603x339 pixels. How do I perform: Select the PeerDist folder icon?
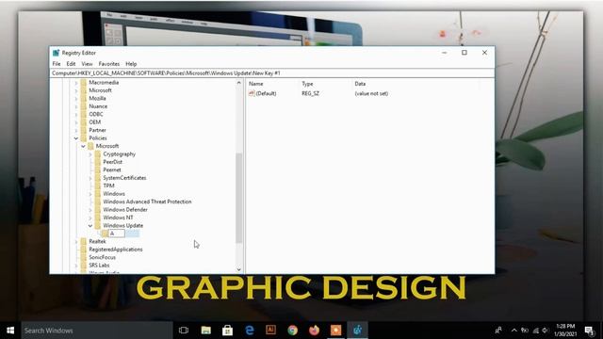click(98, 162)
